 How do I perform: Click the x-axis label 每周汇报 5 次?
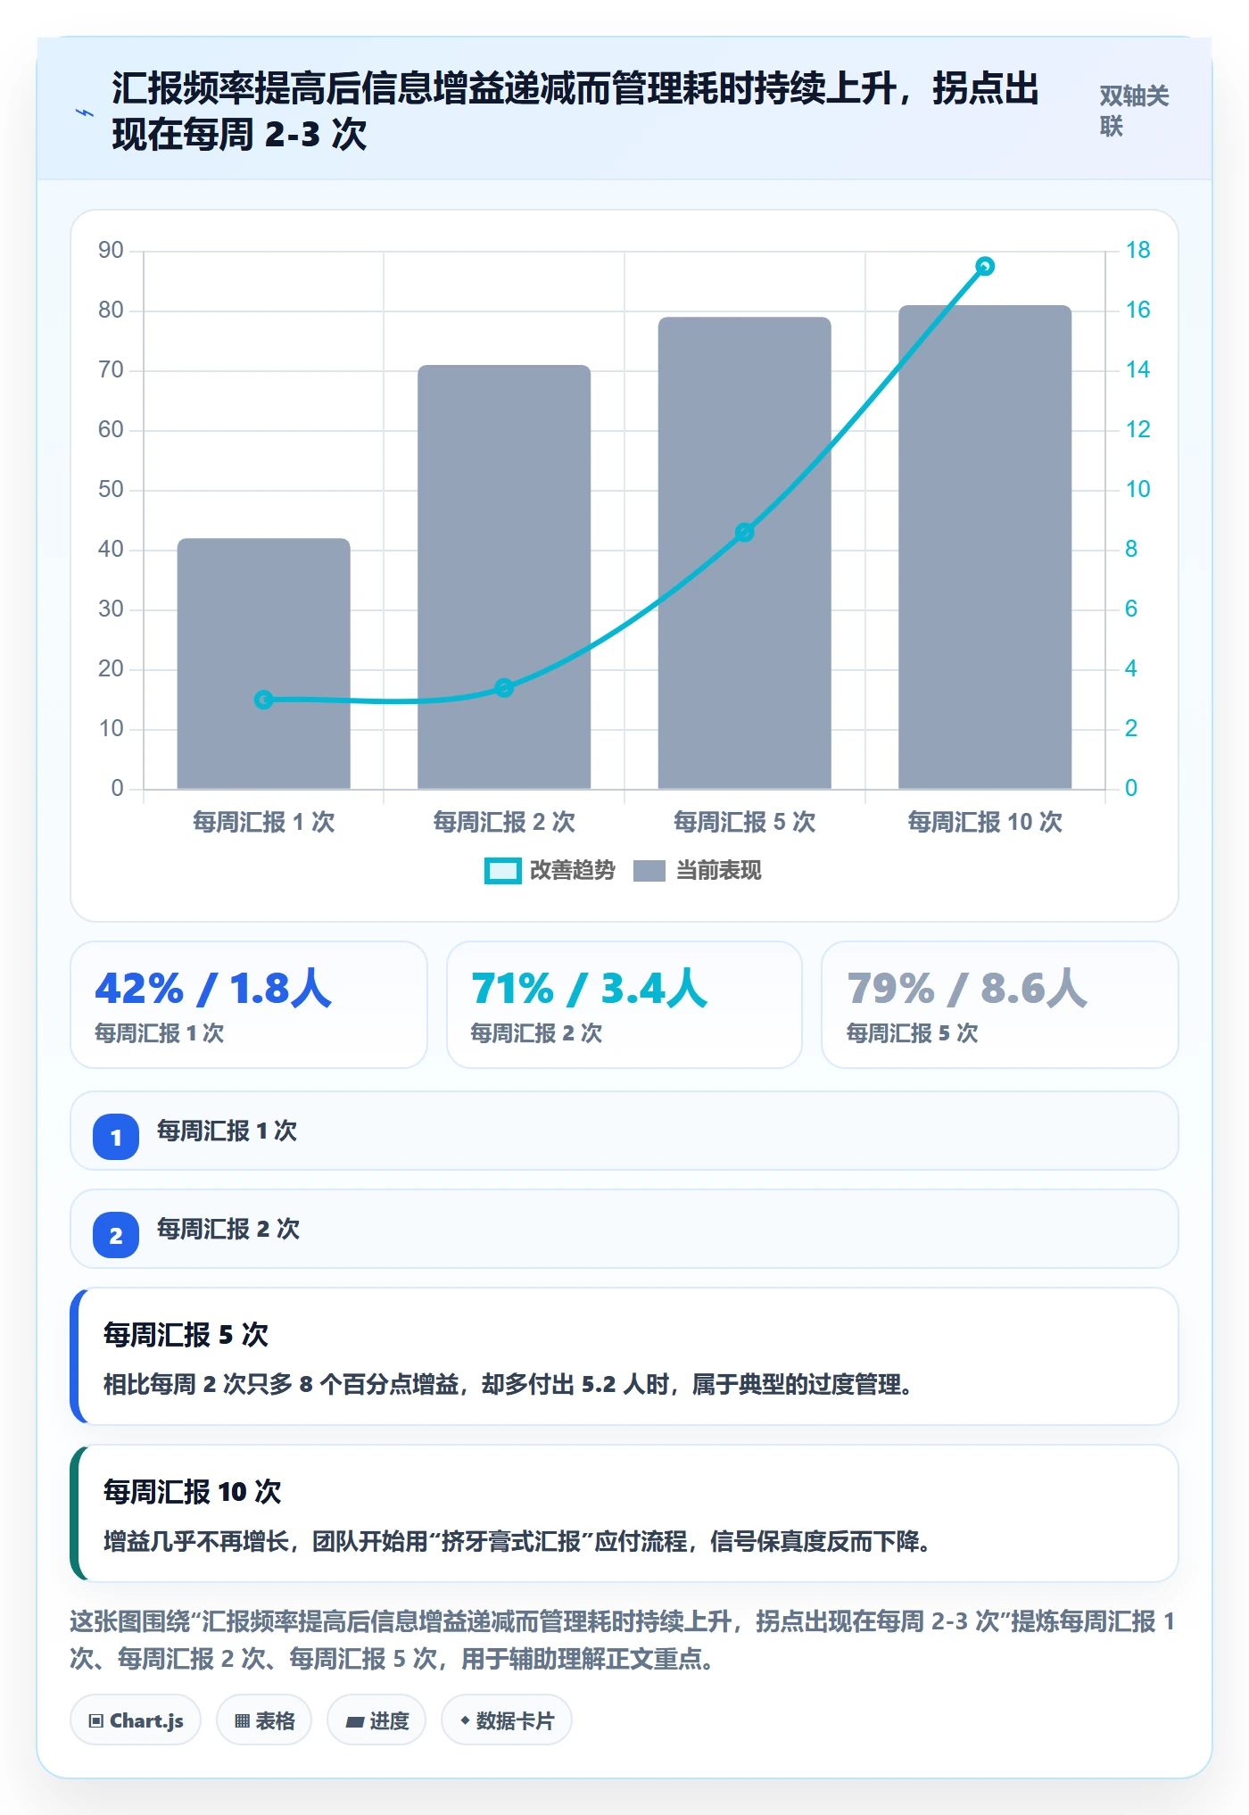pyautogui.click(x=745, y=822)
